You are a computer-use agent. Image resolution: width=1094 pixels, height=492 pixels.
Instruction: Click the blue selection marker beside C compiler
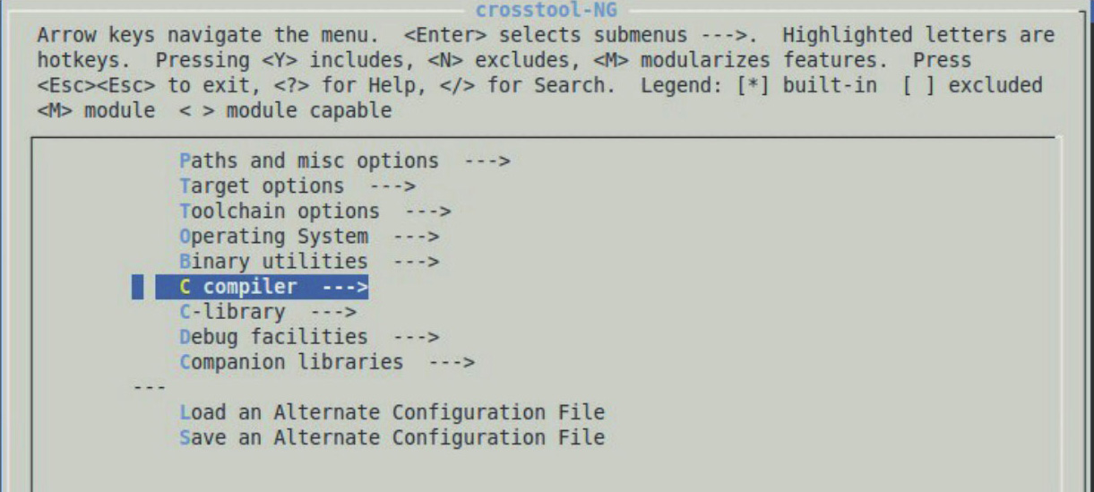pos(137,288)
